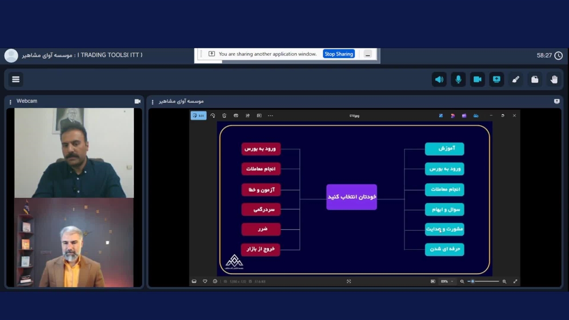Turn off the webcam camera button
Image resolution: width=569 pixels, height=320 pixels.
[477, 80]
